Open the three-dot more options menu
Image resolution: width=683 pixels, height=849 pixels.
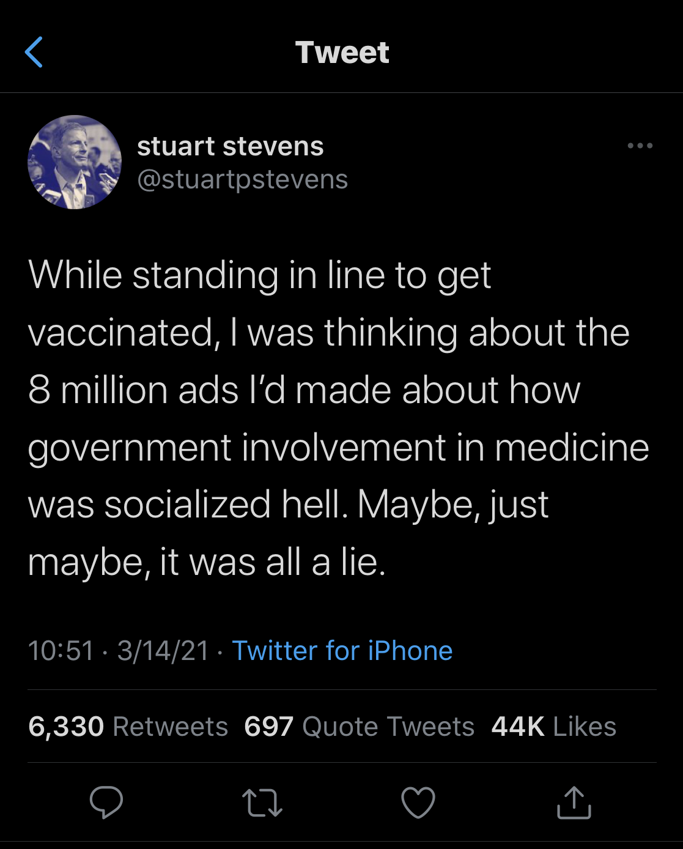coord(640,146)
